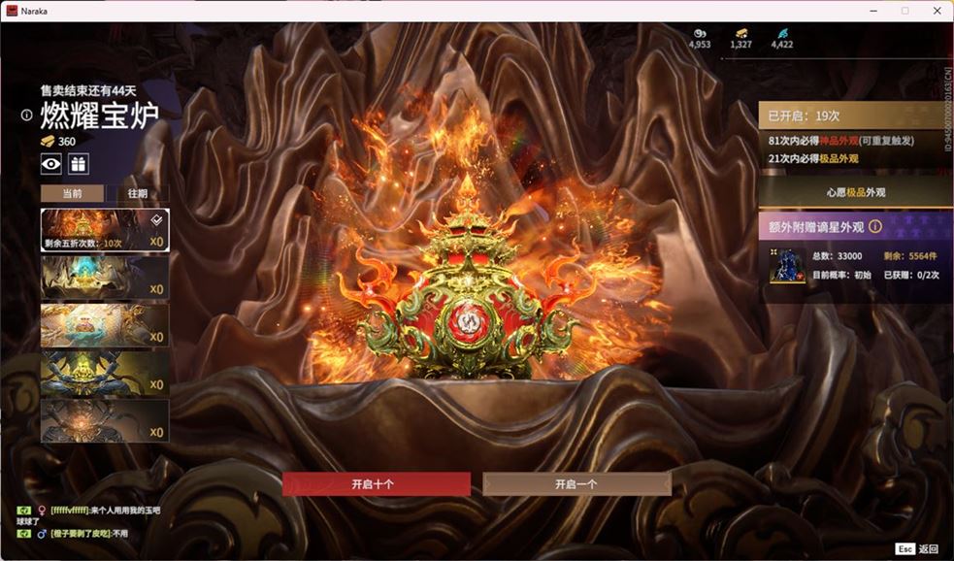The image size is (954, 561).
Task: Click the 360 price value
Action: point(67,141)
